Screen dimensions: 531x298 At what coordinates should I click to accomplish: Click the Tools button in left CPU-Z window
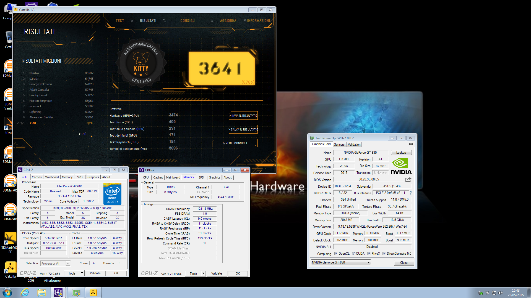click(x=72, y=273)
